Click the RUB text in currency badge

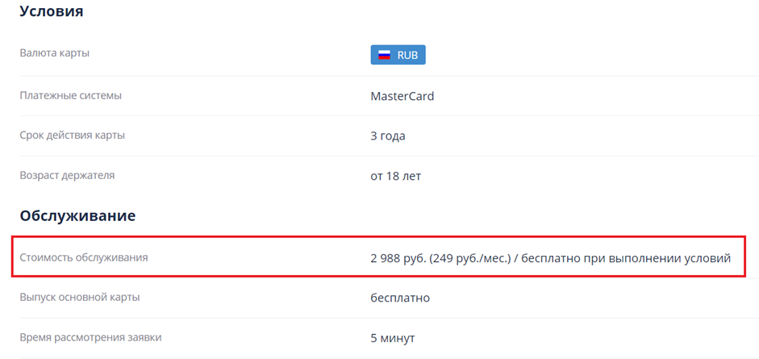(x=407, y=55)
